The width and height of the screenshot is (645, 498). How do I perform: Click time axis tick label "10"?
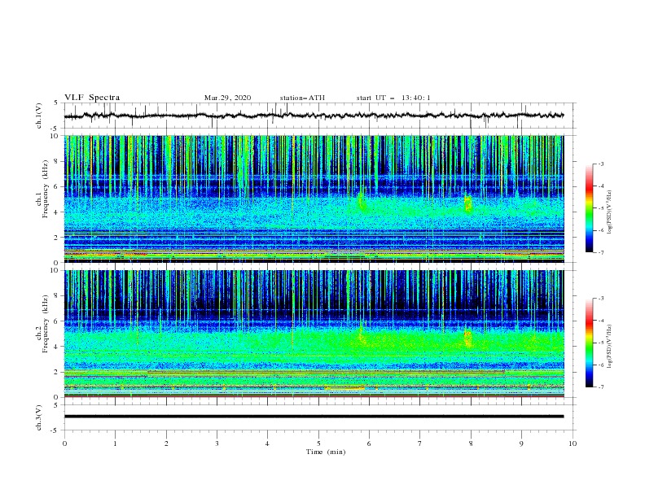(x=573, y=443)
